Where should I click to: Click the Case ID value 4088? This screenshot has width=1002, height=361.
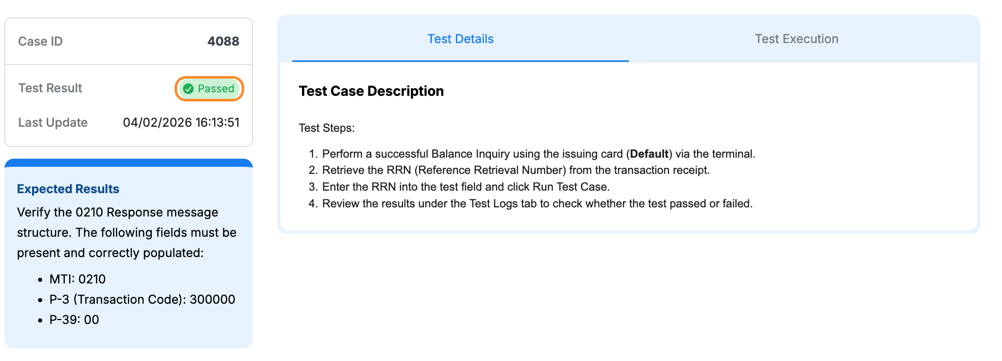[223, 42]
